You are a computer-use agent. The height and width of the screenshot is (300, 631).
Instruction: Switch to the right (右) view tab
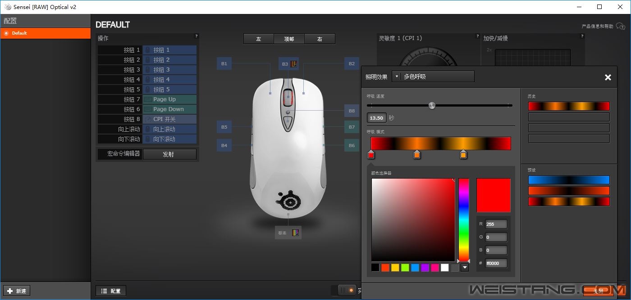(320, 39)
